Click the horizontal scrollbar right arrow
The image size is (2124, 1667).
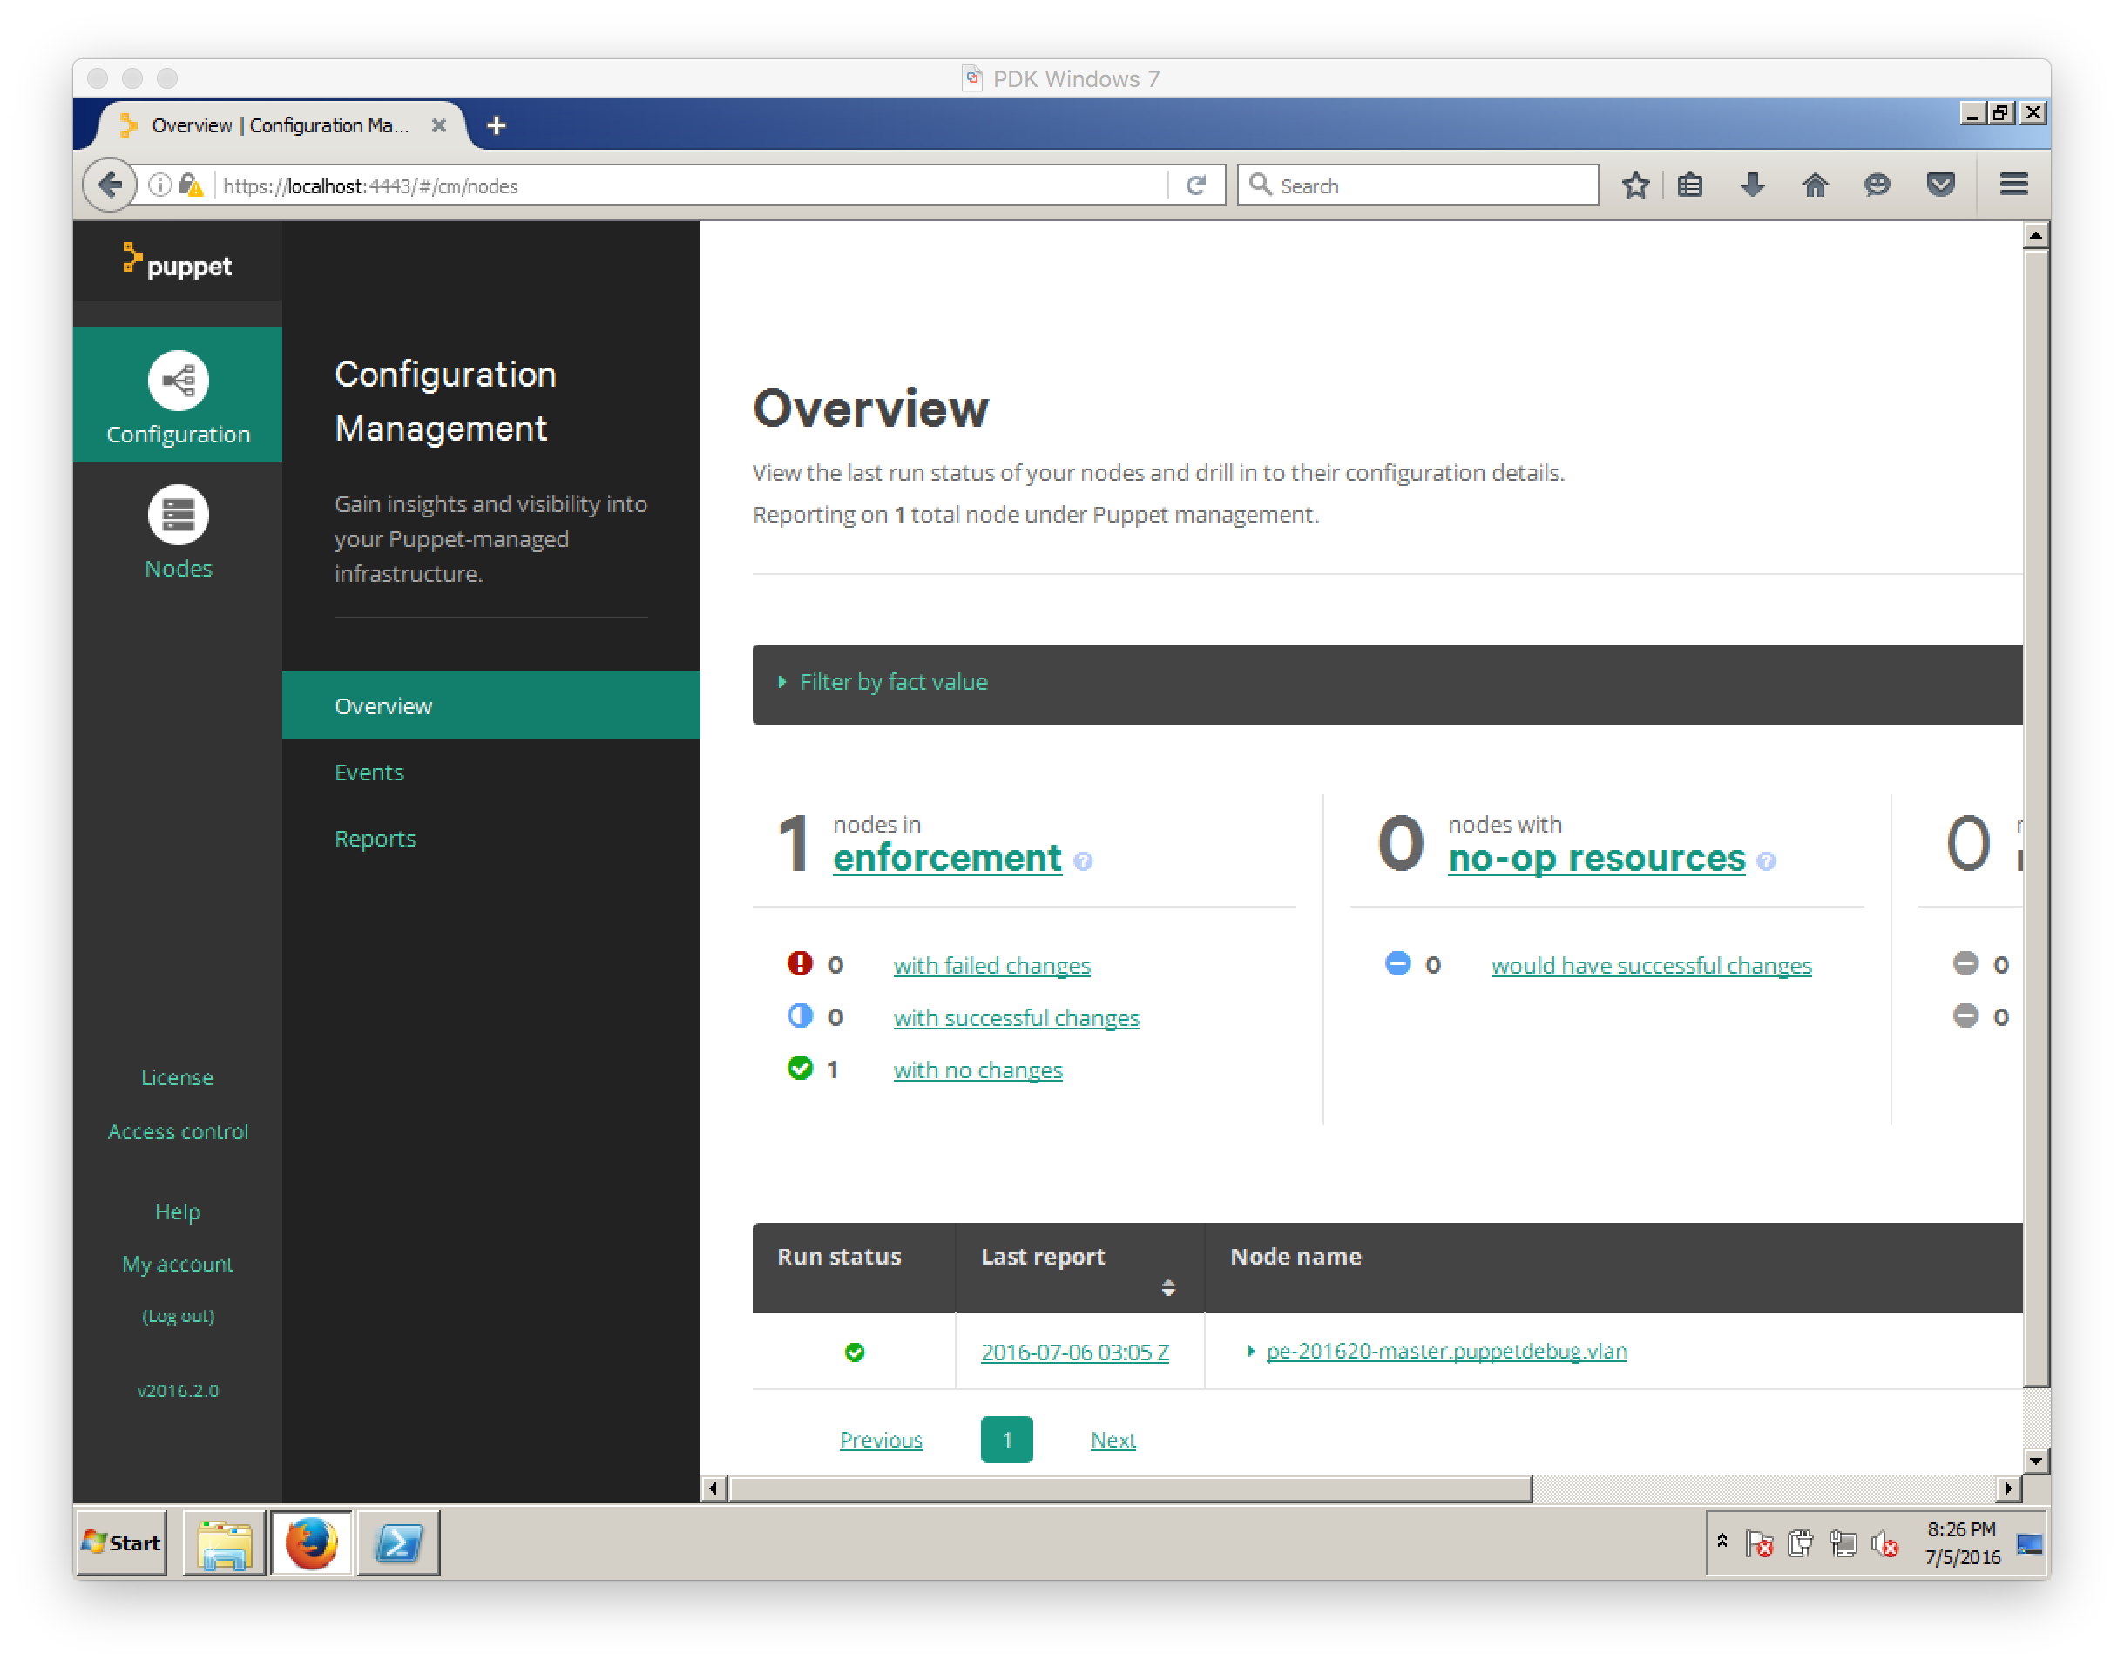click(x=2007, y=1488)
